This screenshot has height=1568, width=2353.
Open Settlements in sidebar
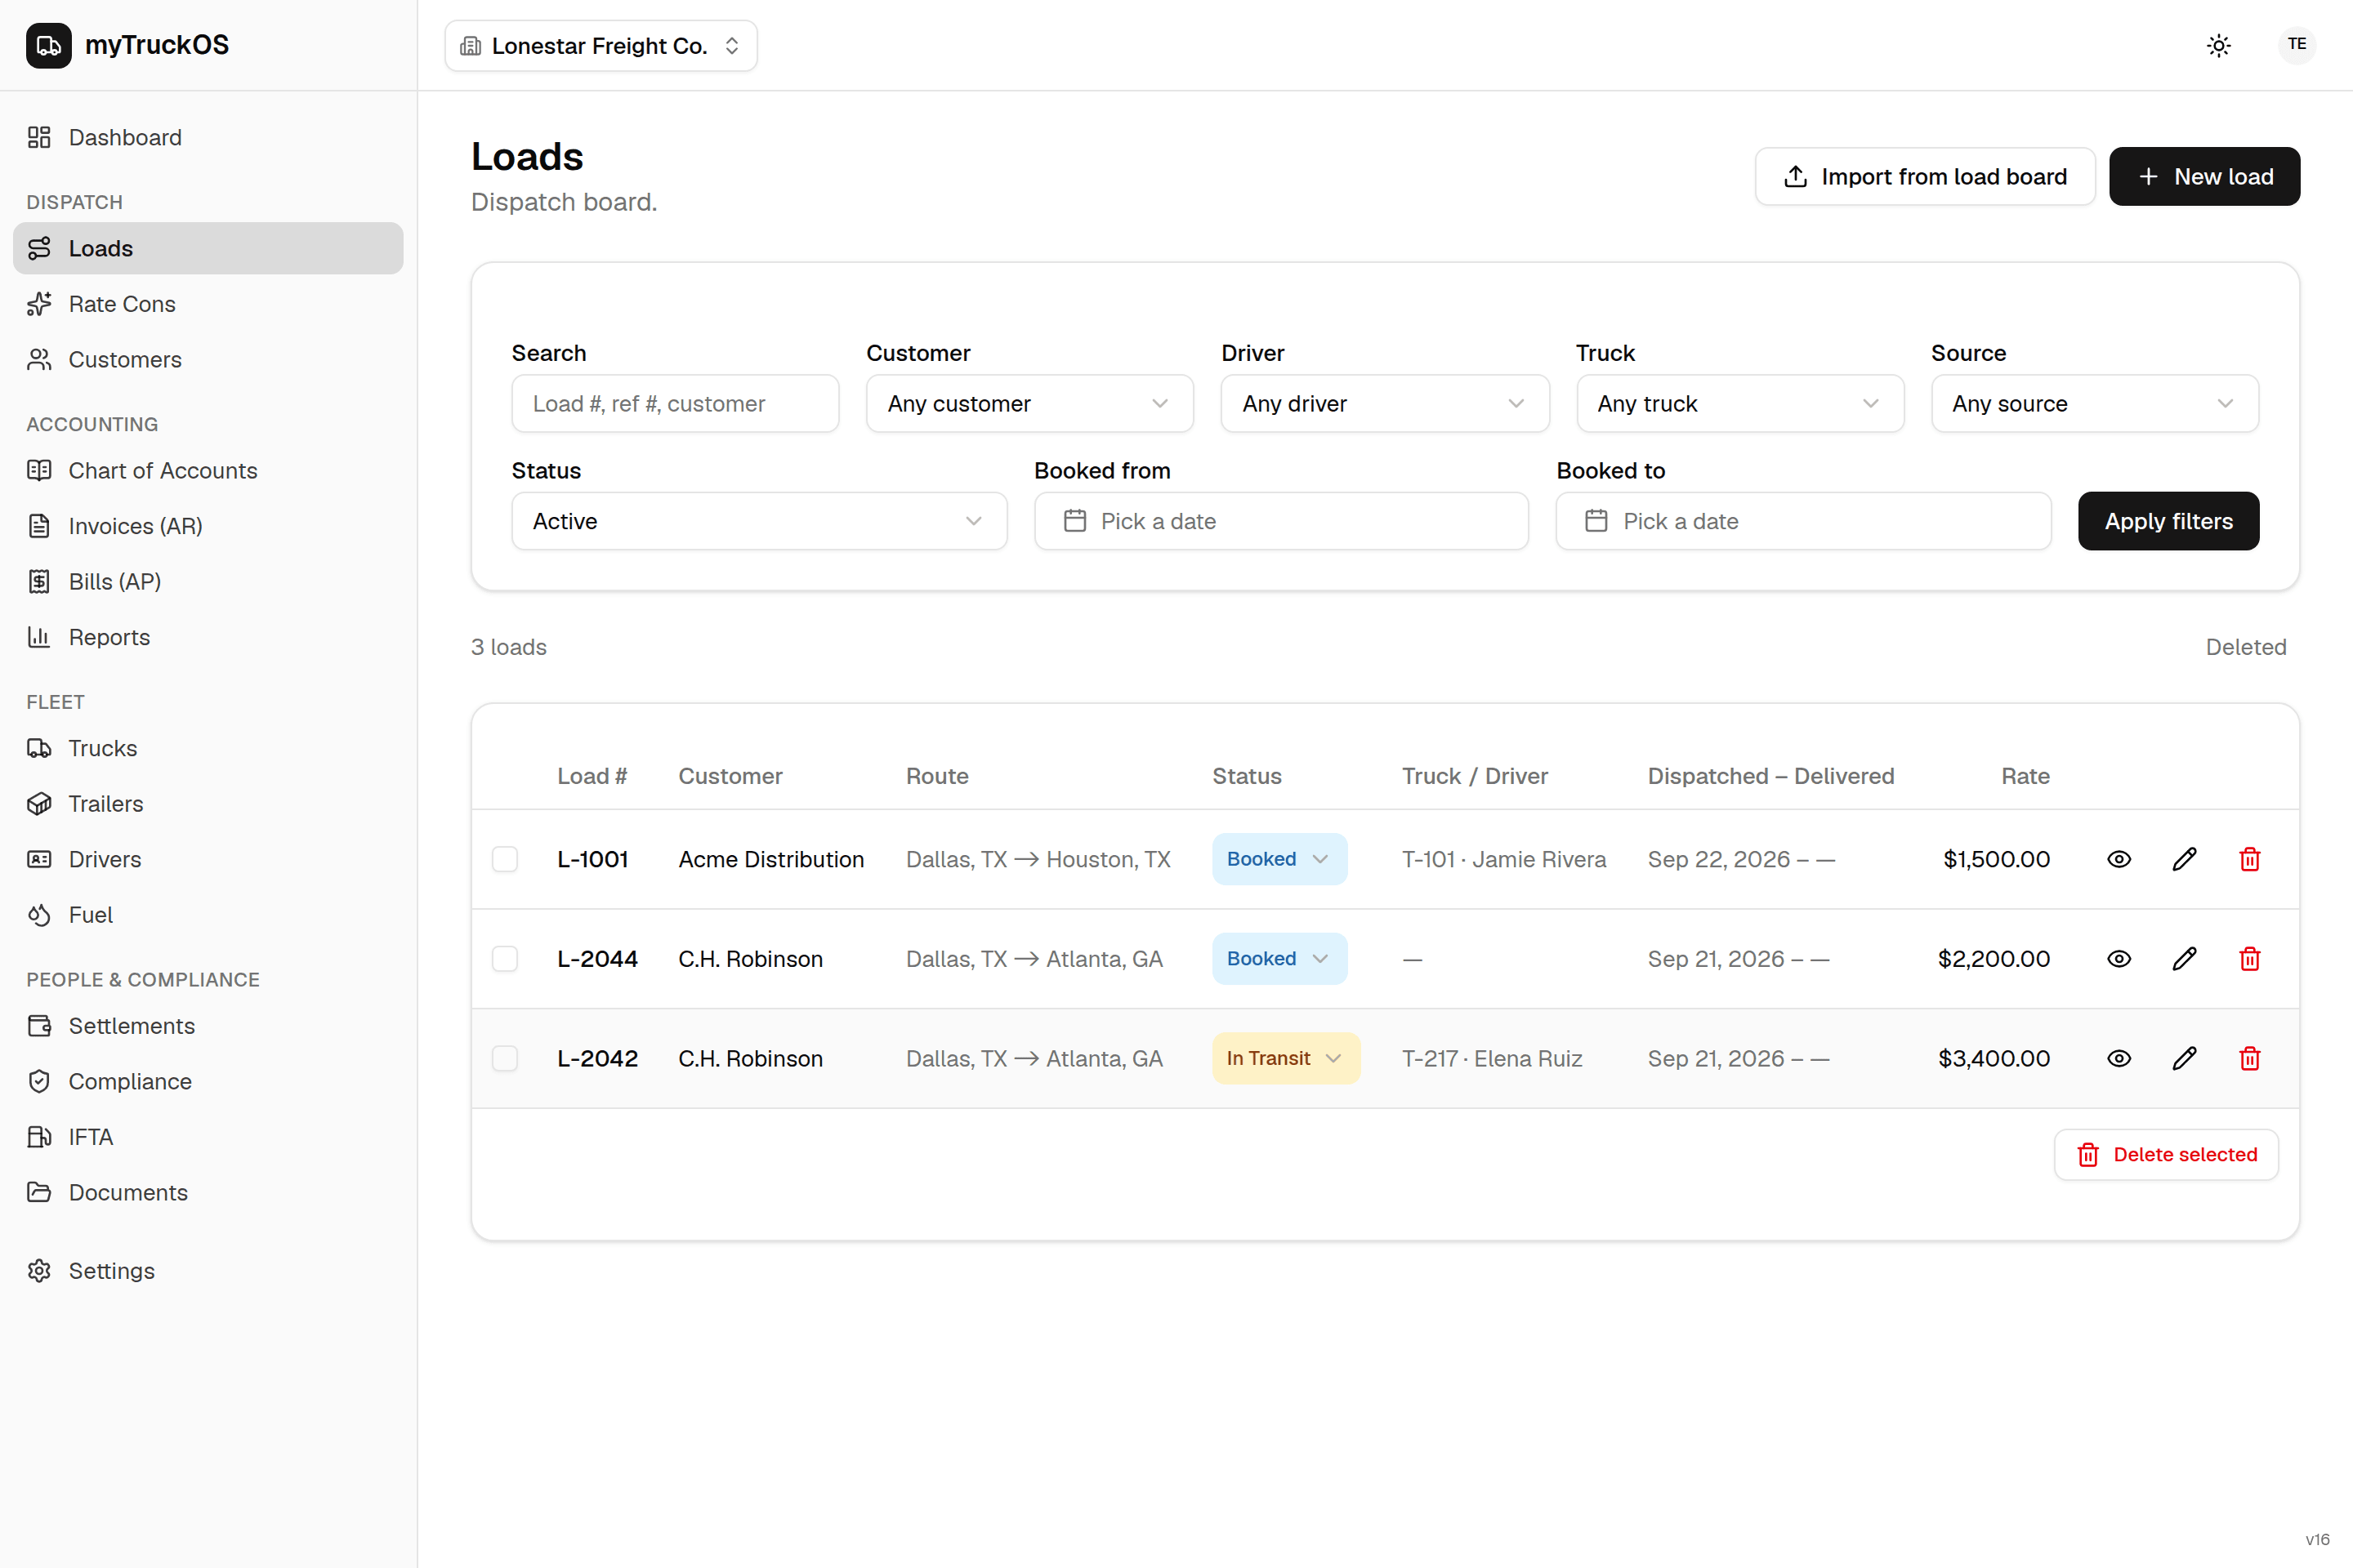click(x=208, y=1026)
